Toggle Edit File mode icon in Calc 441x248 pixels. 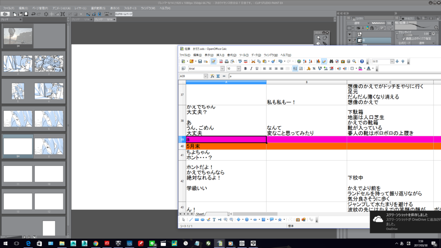[x=213, y=61]
